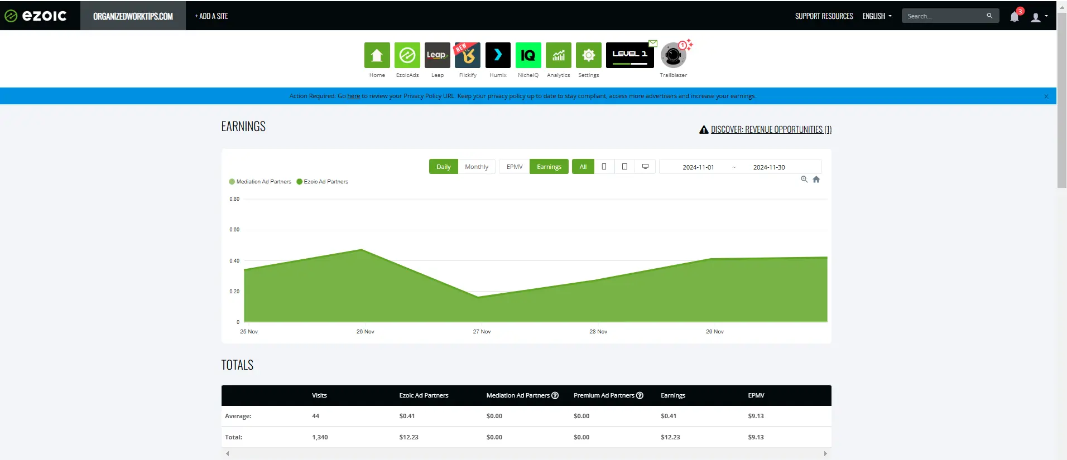Open the notifications bell

tap(1015, 16)
